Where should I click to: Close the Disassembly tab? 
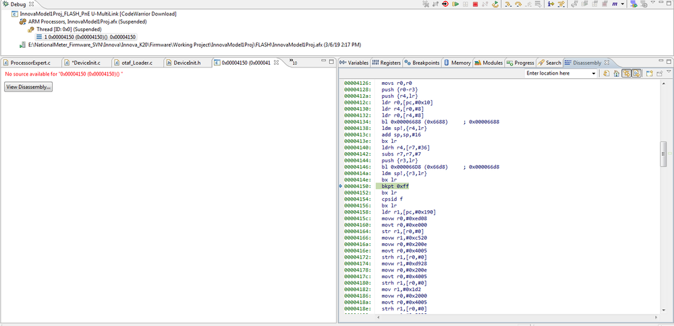607,63
